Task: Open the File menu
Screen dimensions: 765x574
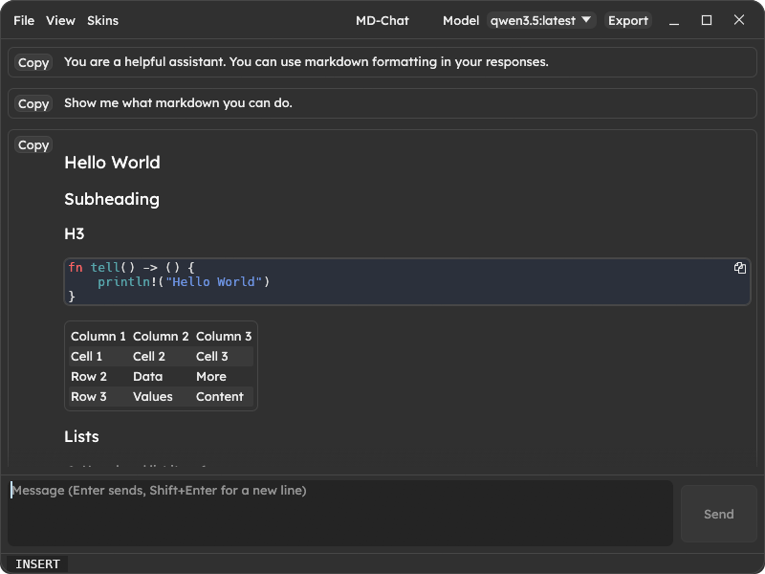Action: 24,20
